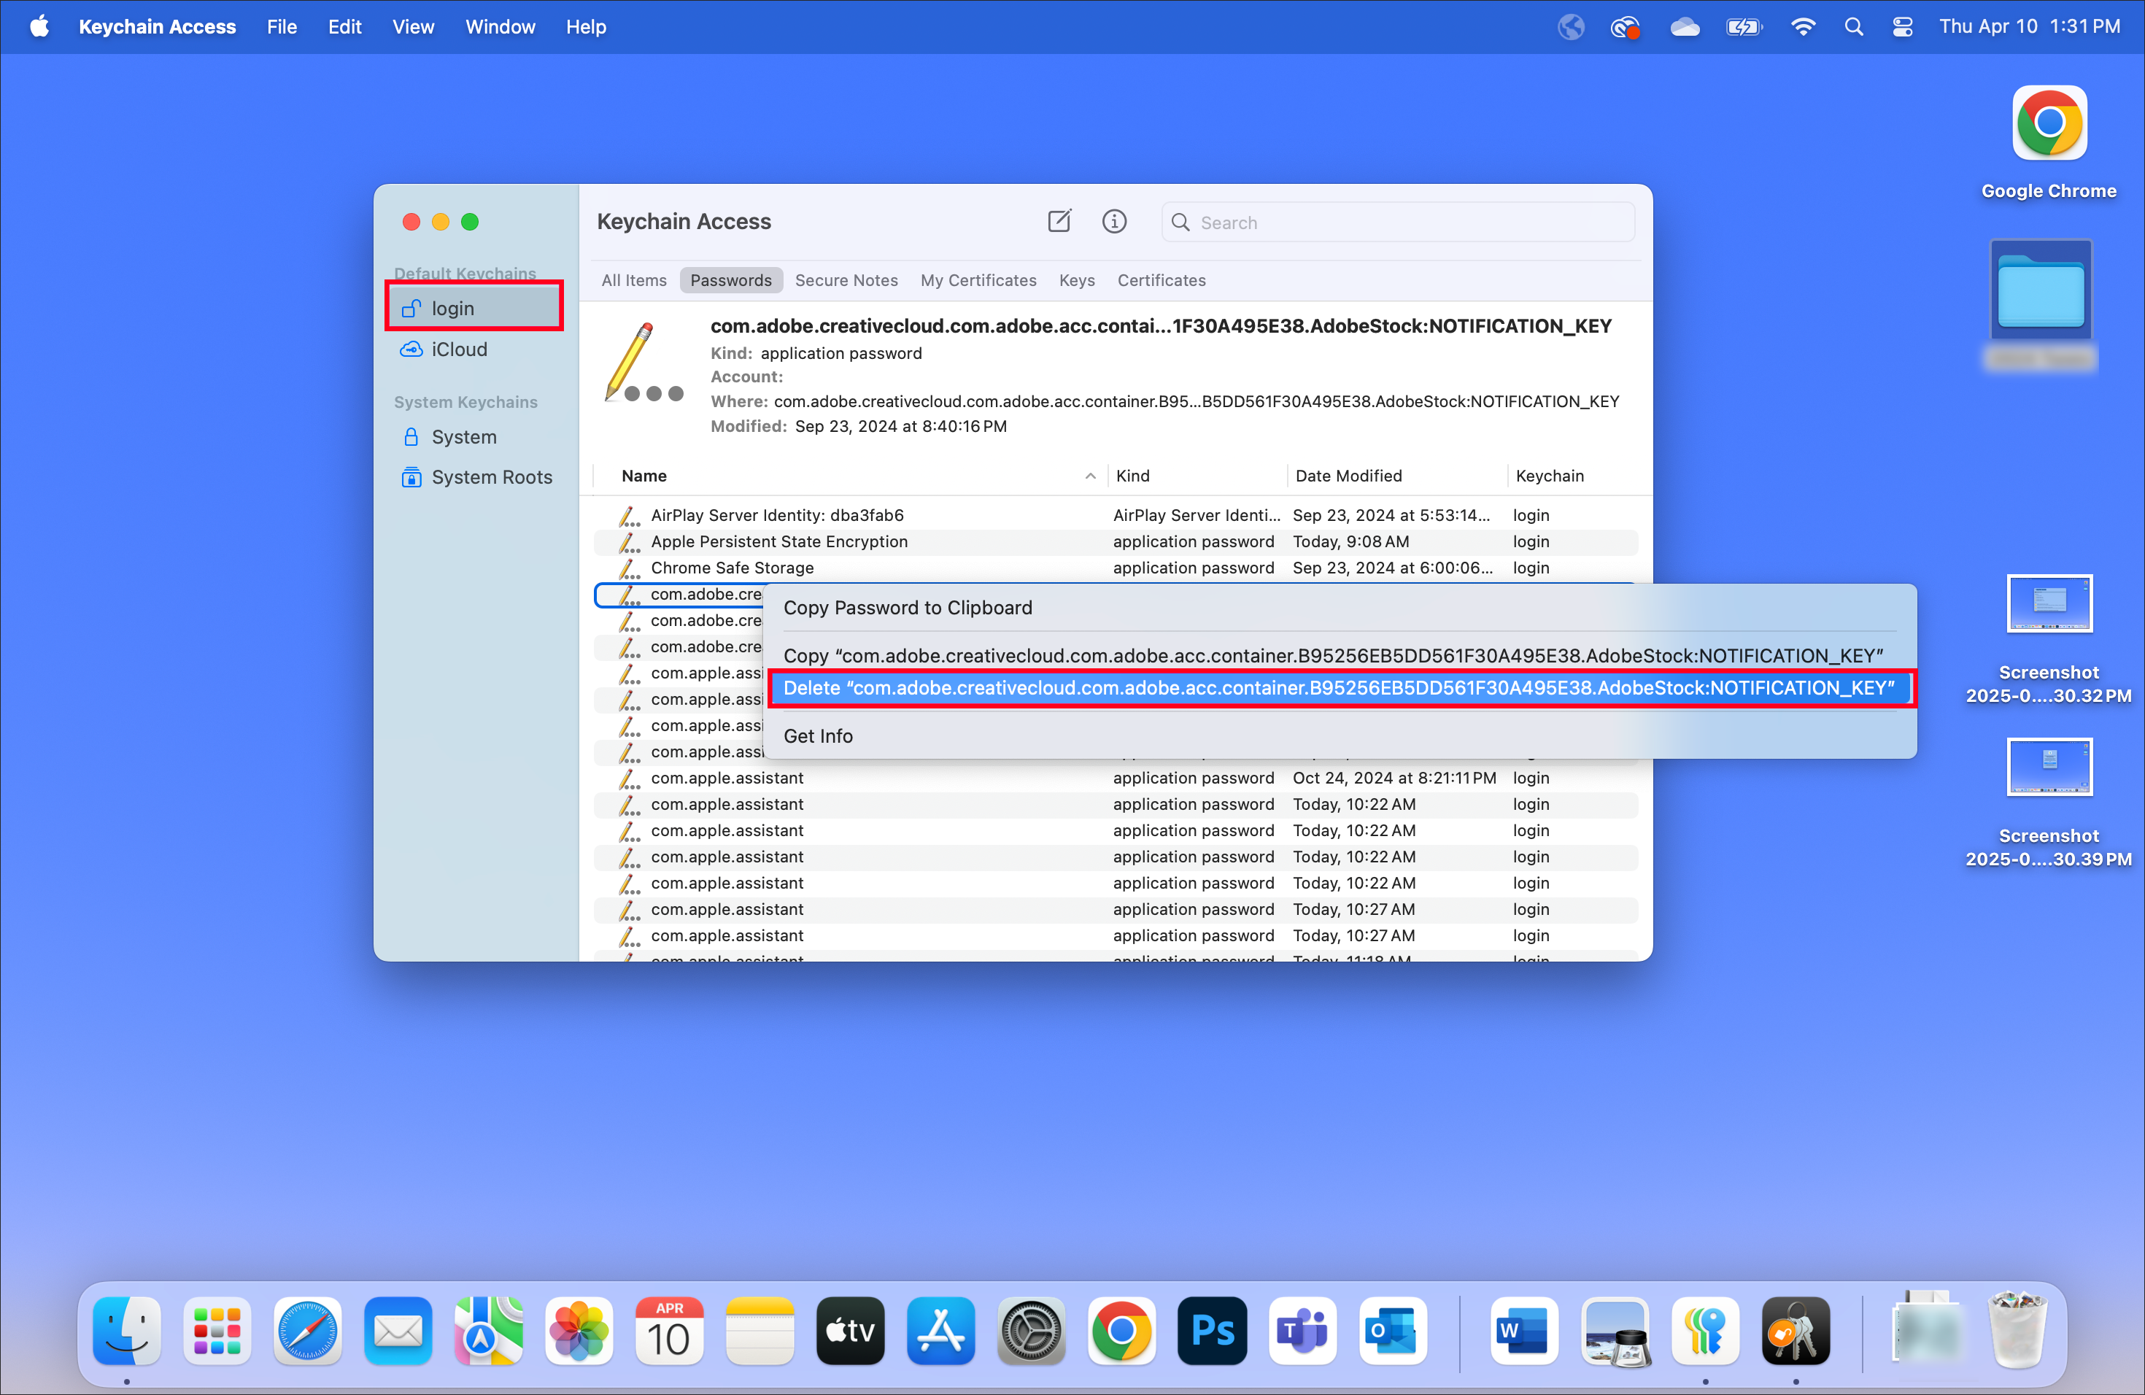2145x1395 pixels.
Task: Switch to Secure Notes tab
Action: tap(846, 280)
